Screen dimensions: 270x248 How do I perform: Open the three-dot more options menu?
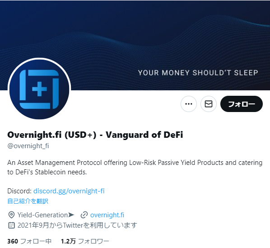tap(189, 104)
